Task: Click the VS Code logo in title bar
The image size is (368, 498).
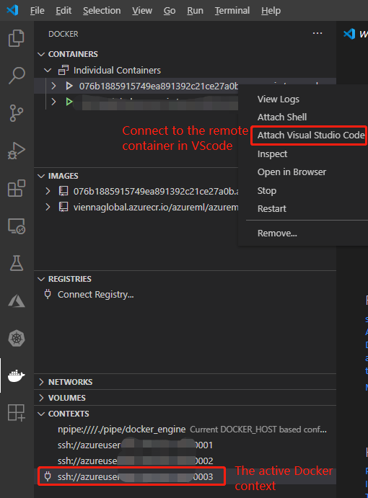Action: point(12,10)
